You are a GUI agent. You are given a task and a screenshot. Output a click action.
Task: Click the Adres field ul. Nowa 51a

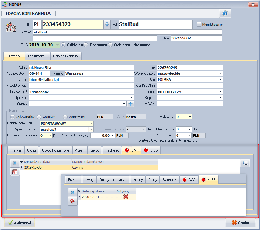click(x=81, y=68)
